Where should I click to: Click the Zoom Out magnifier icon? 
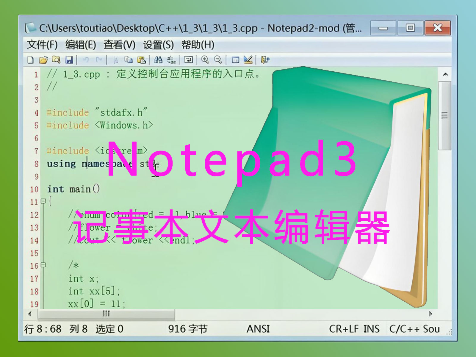click(218, 60)
